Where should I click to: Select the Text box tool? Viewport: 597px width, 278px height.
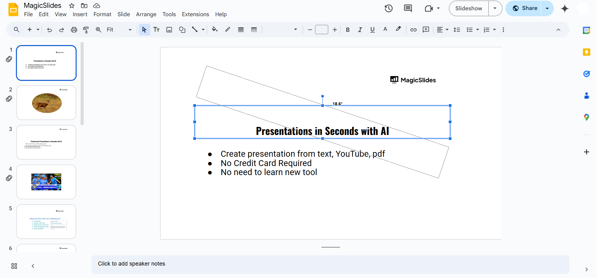tap(156, 30)
